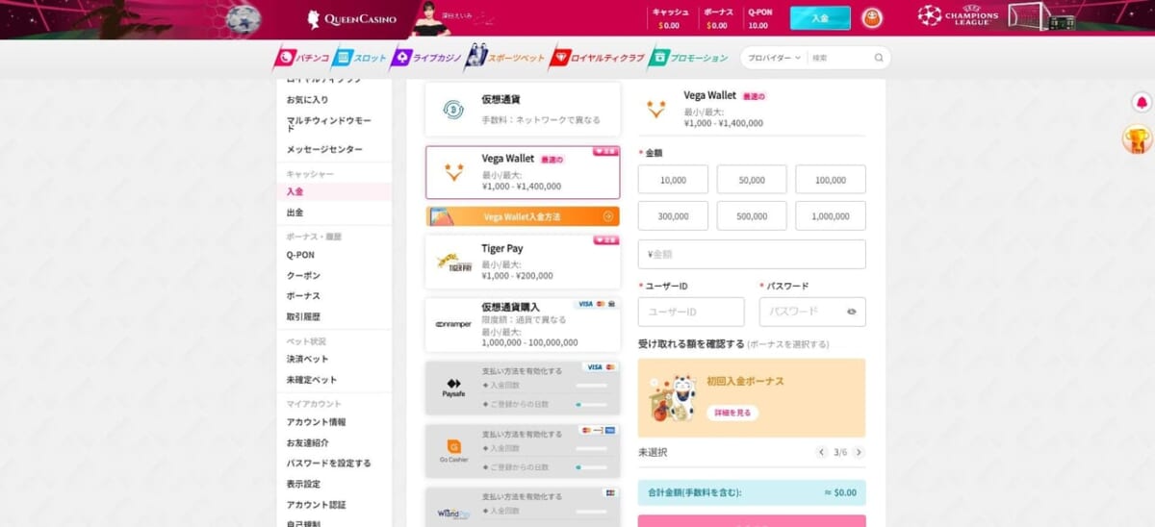Viewport: 1155px width, 527px height.
Task: Select the 仮想通貨 payment method card
Action: click(523, 110)
